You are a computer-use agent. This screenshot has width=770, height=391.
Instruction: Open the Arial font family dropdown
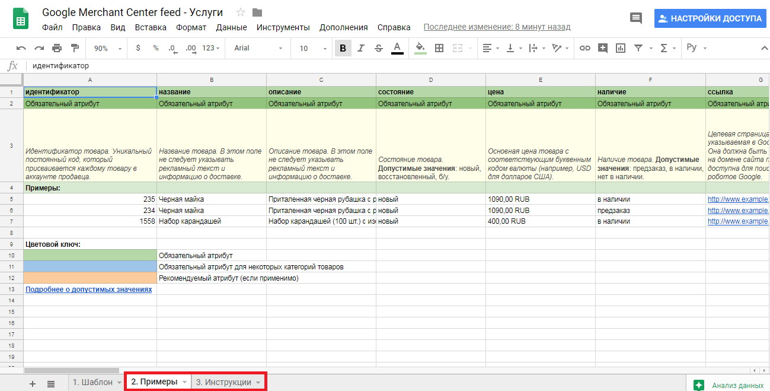coord(258,48)
